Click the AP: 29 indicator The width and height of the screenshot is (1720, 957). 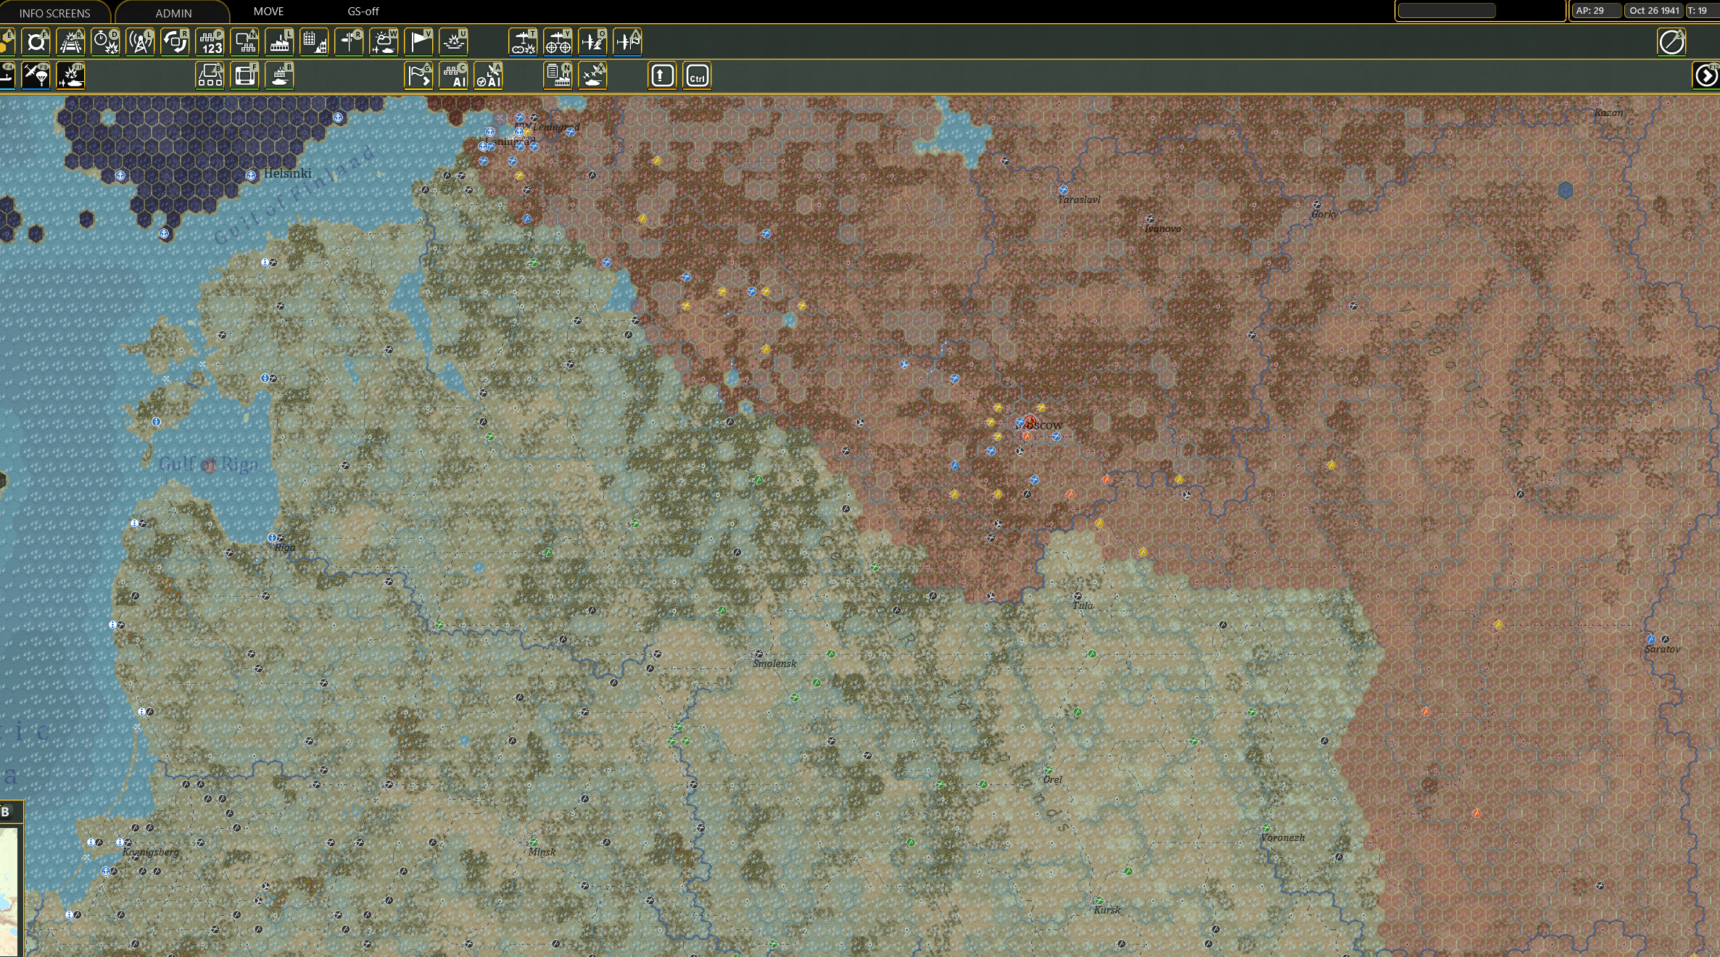tap(1596, 11)
